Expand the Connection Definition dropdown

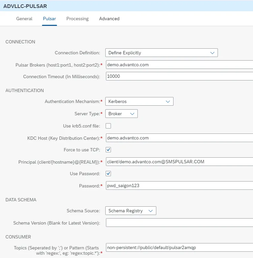click(x=161, y=53)
